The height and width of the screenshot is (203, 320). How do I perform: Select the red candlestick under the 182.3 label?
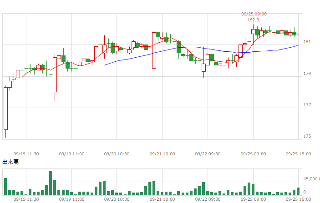253,31
